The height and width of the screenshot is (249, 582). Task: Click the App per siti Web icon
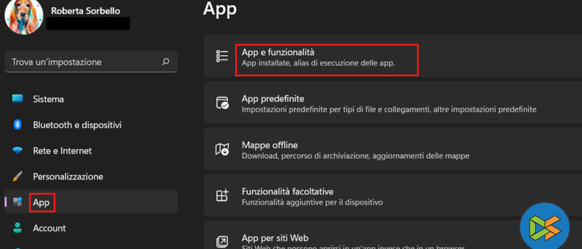point(222,241)
